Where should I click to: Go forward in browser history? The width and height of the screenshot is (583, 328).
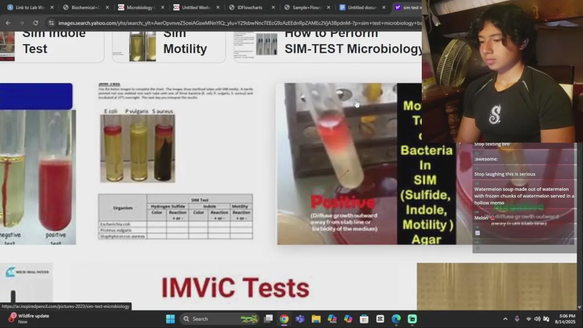(x=21, y=23)
